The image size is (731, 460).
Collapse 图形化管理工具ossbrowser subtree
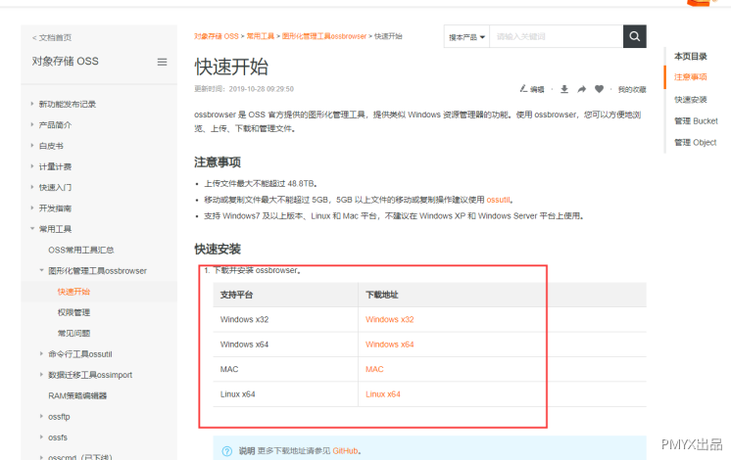pos(41,270)
